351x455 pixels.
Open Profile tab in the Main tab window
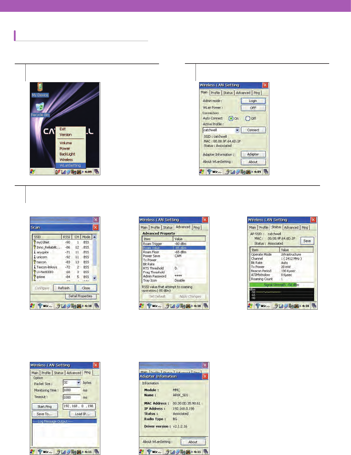pyautogui.click(x=215, y=93)
